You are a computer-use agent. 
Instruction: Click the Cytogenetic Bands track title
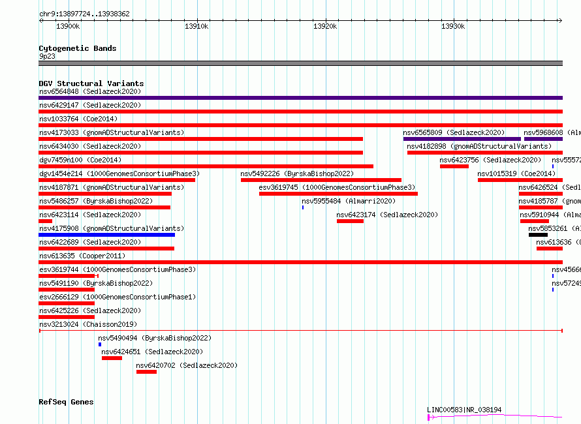(78, 48)
